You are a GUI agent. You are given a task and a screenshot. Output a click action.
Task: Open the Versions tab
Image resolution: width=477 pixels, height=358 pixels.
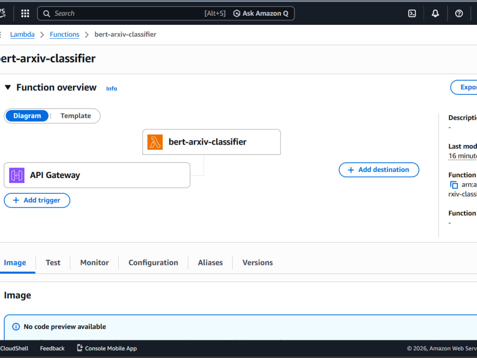click(258, 263)
